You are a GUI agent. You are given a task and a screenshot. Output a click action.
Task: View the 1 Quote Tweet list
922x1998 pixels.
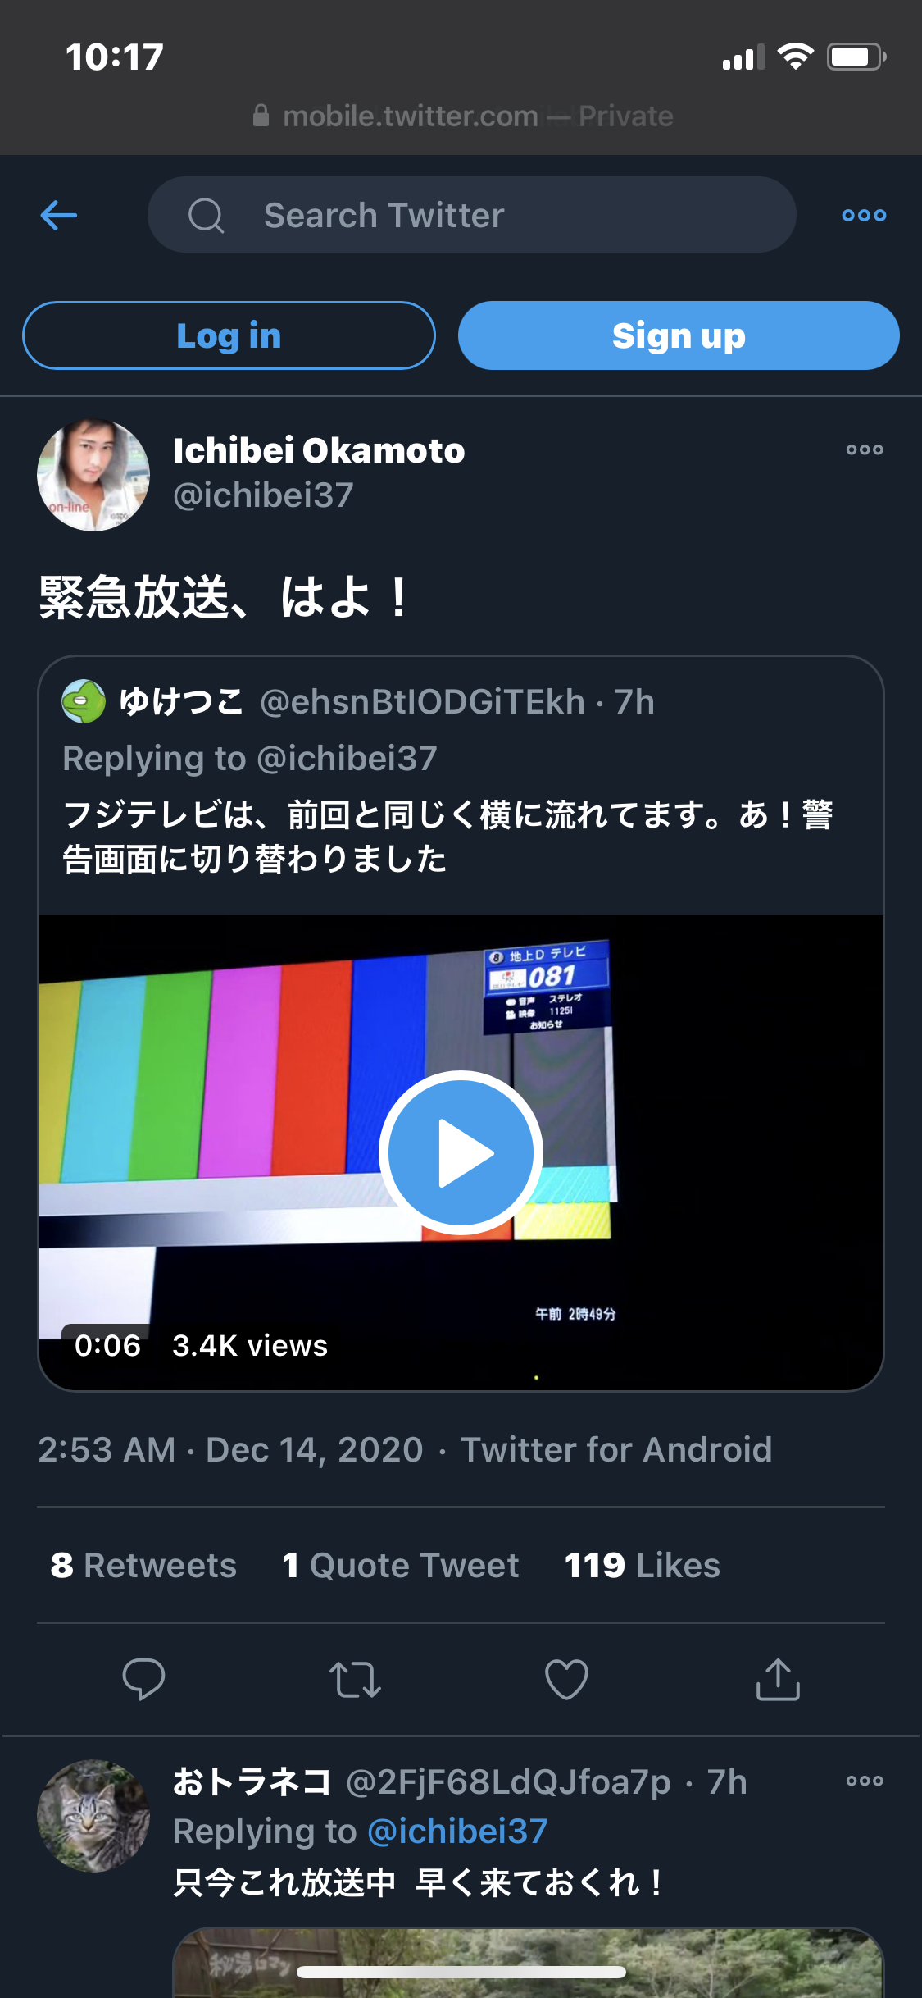pos(400,1565)
